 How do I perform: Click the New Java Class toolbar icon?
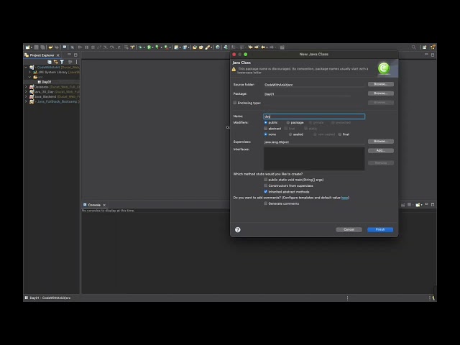tap(185, 47)
